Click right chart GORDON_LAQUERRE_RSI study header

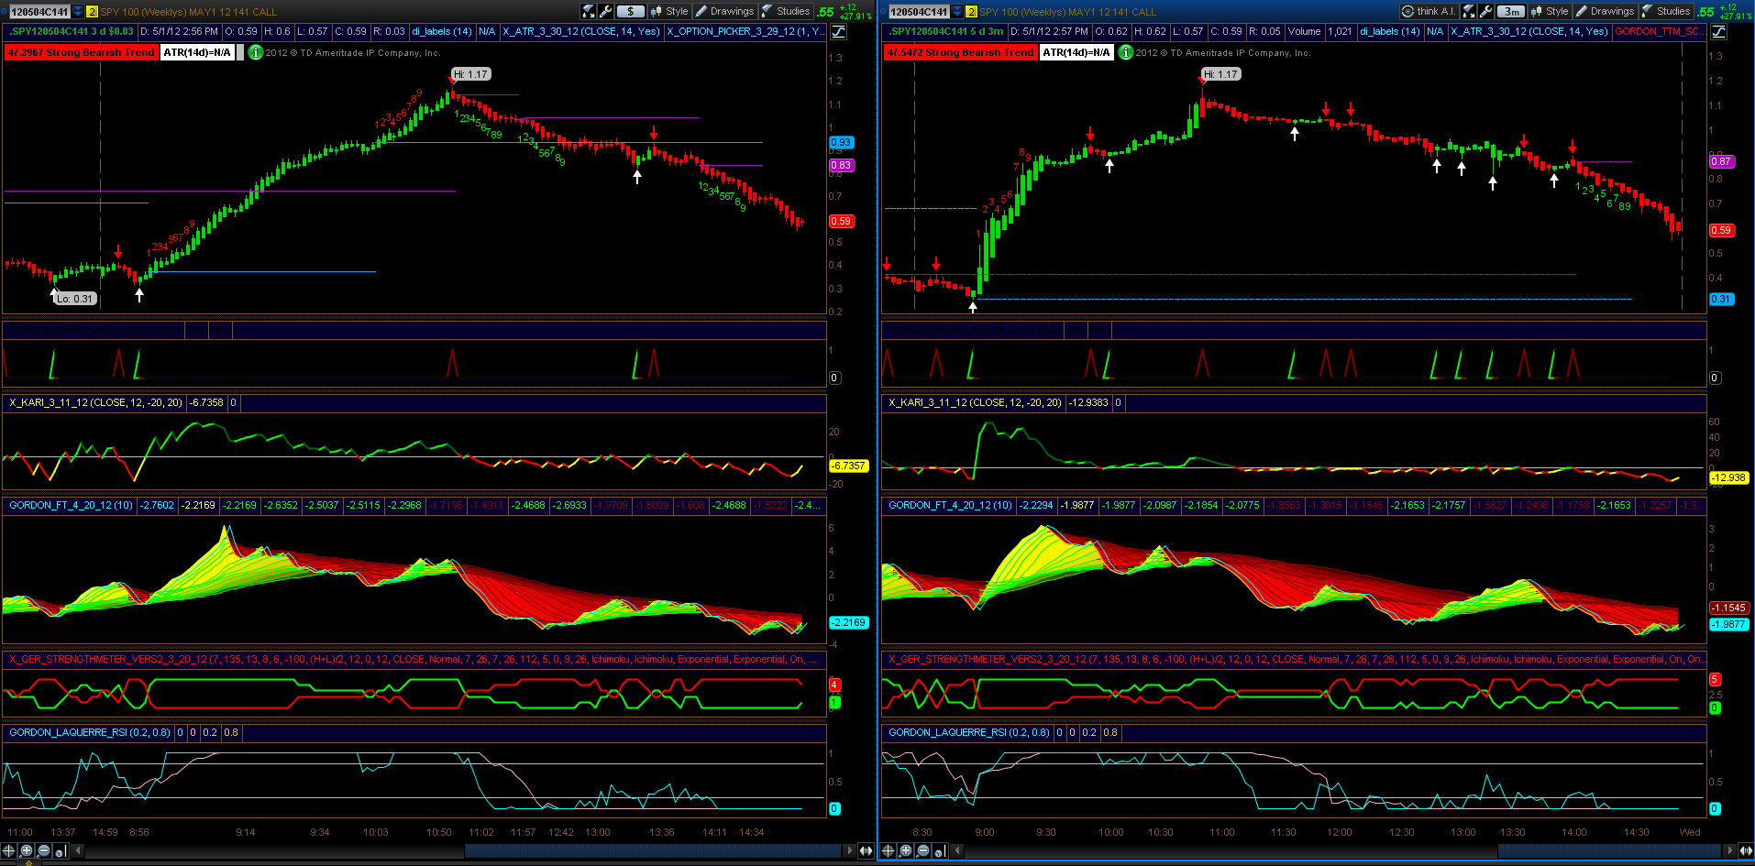(x=968, y=732)
